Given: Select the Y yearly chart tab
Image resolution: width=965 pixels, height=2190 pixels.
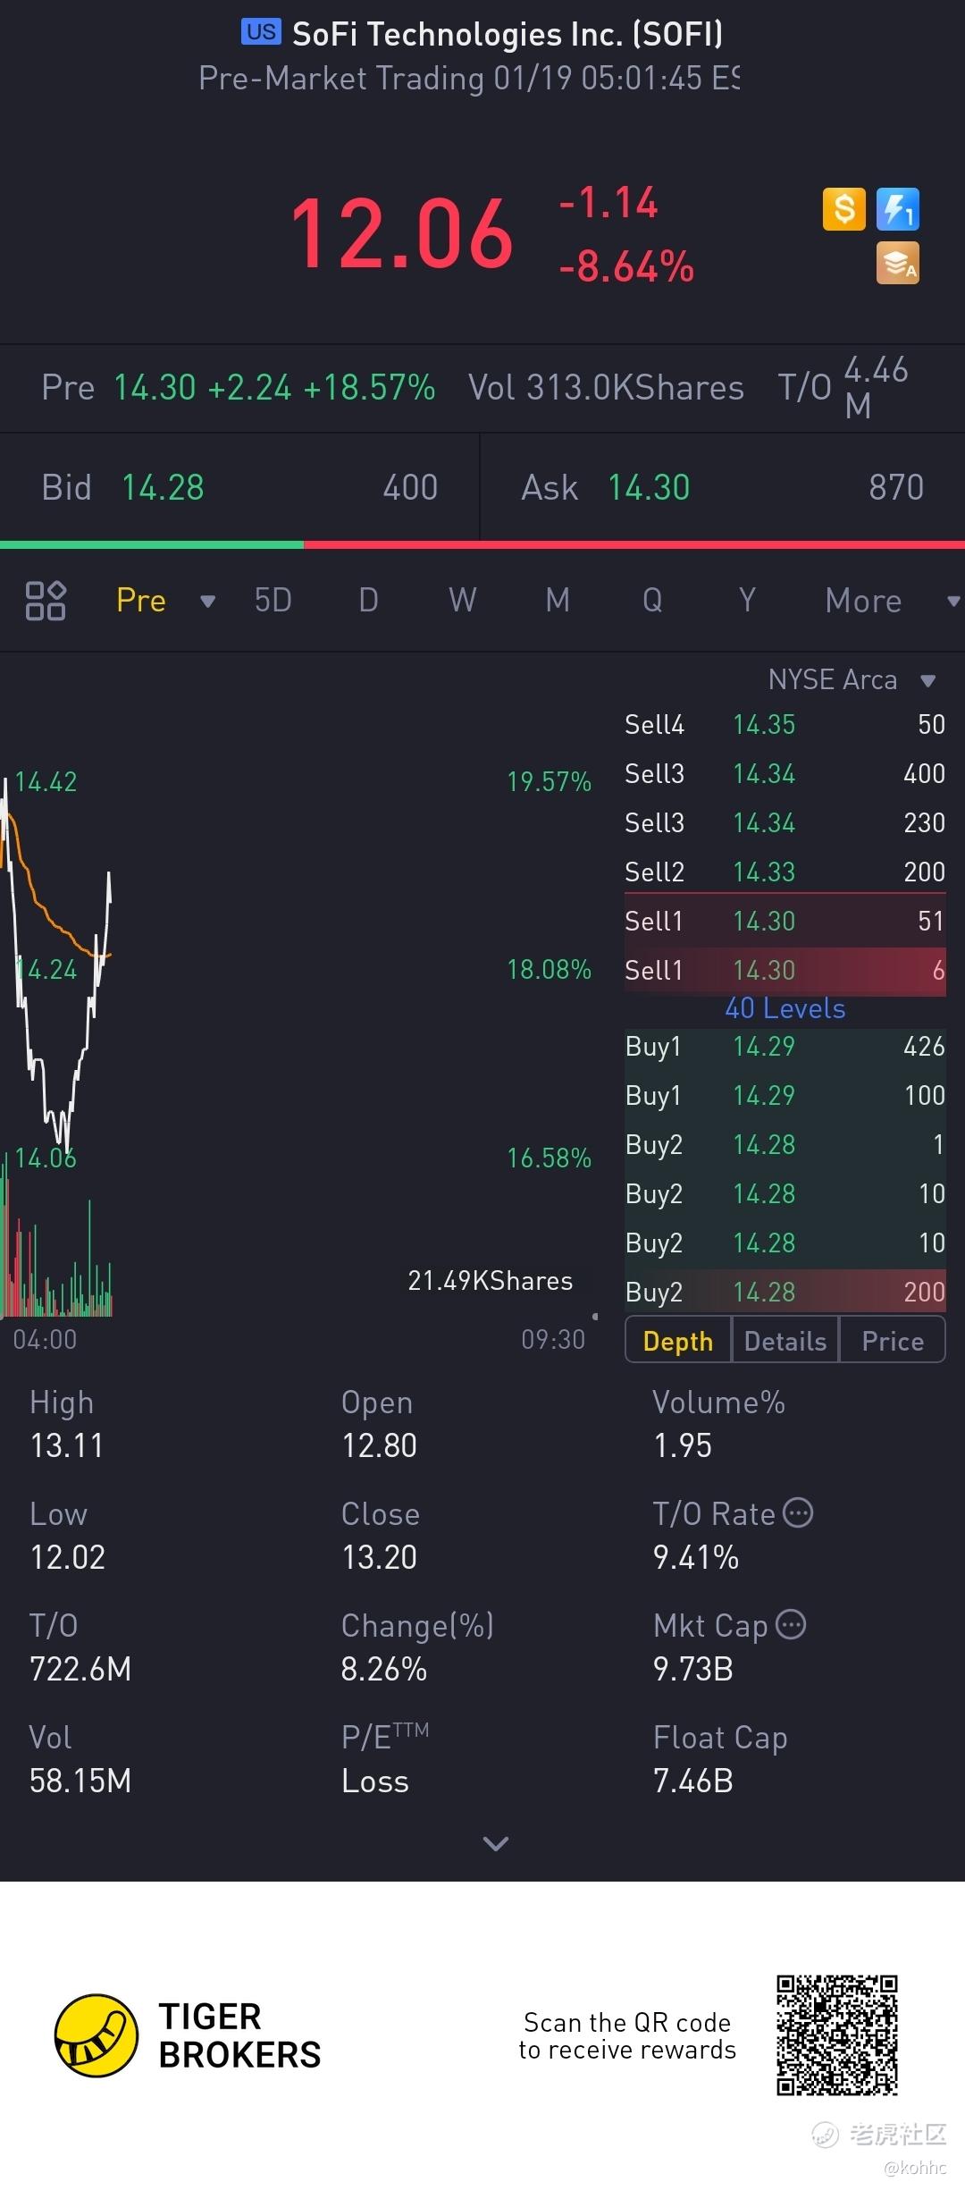Looking at the screenshot, I should 747,601.
